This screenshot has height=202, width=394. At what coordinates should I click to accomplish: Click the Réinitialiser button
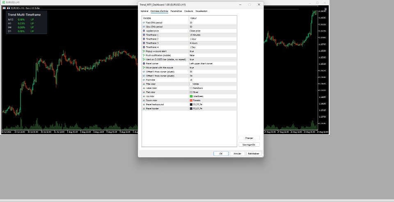click(x=254, y=154)
